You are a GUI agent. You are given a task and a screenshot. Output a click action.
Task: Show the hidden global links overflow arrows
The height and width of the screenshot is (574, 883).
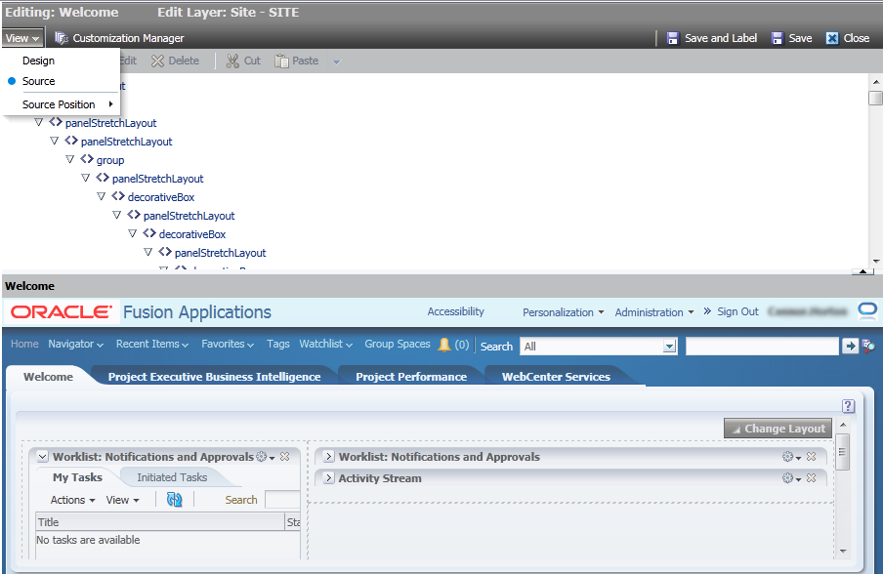point(707,311)
